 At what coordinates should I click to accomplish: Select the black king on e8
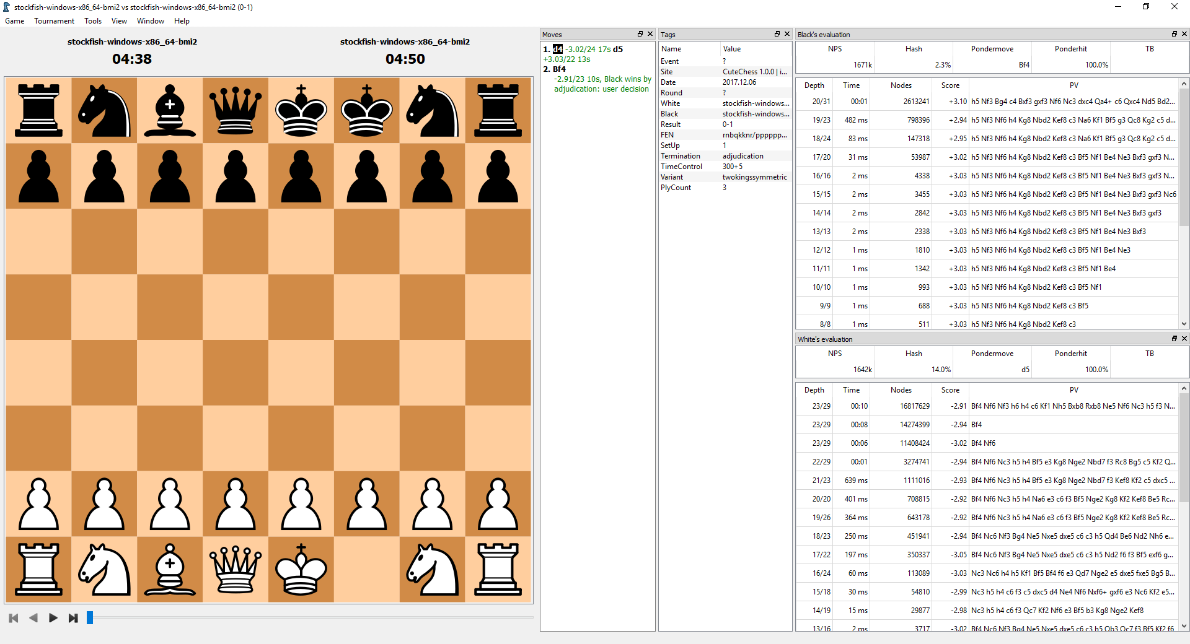pyautogui.click(x=301, y=110)
